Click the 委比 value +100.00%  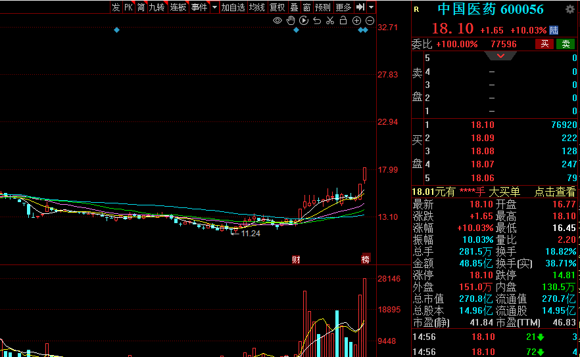[x=457, y=45]
